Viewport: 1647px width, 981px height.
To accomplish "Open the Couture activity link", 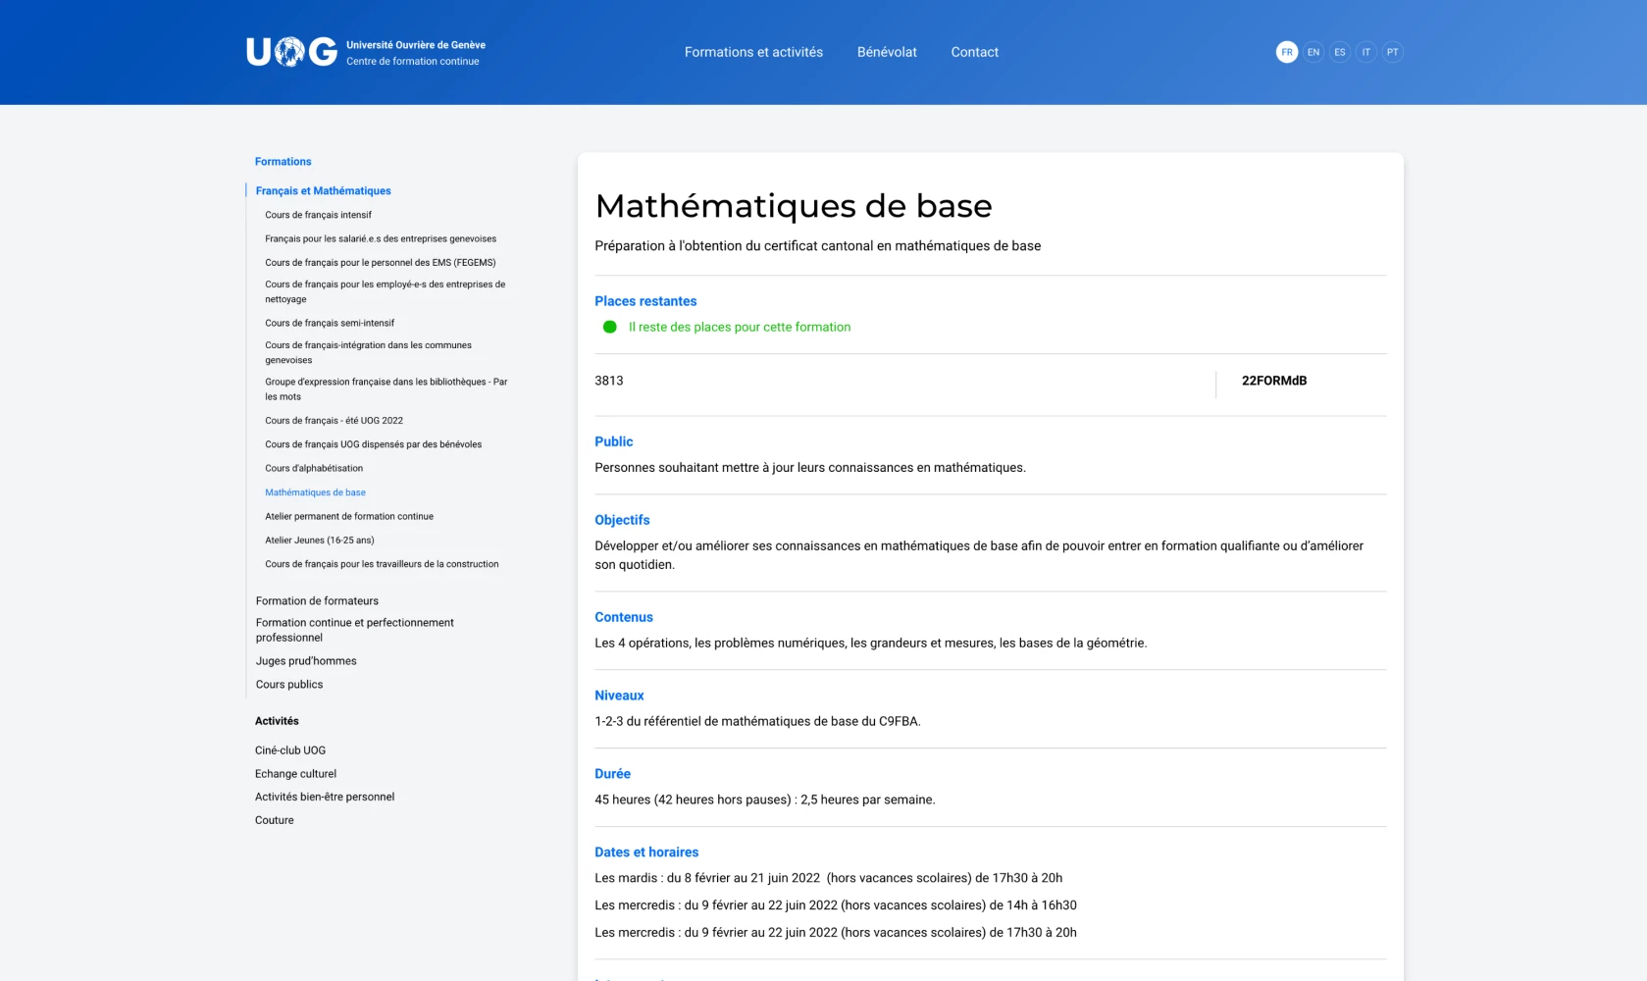I will 275,820.
